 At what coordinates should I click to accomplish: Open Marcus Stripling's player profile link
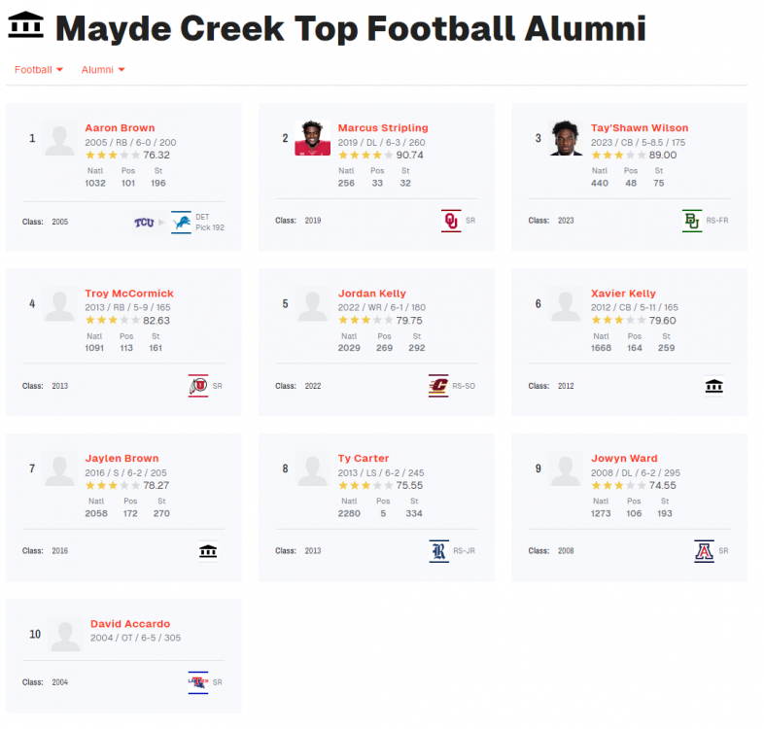click(x=383, y=128)
